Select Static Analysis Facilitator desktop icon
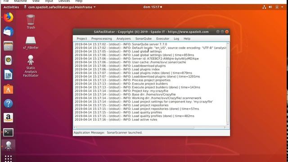The width and height of the screenshot is (288, 162). [31, 66]
